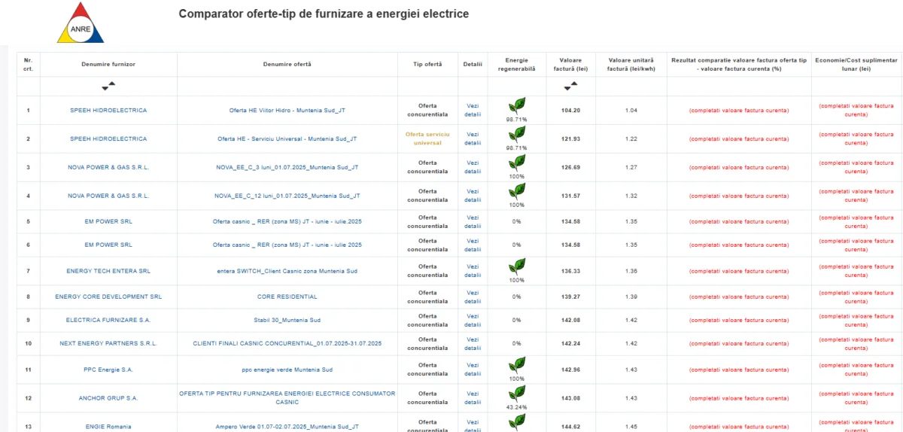Click Vezi detalii in row 6 EM POWER
The width and height of the screenshot is (903, 432).
[473, 245]
